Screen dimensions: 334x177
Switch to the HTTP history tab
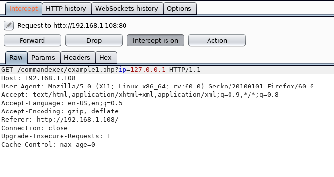67,9
